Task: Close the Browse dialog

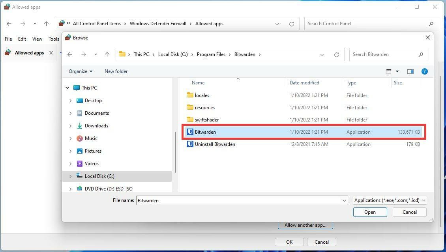Action: [x=427, y=37]
